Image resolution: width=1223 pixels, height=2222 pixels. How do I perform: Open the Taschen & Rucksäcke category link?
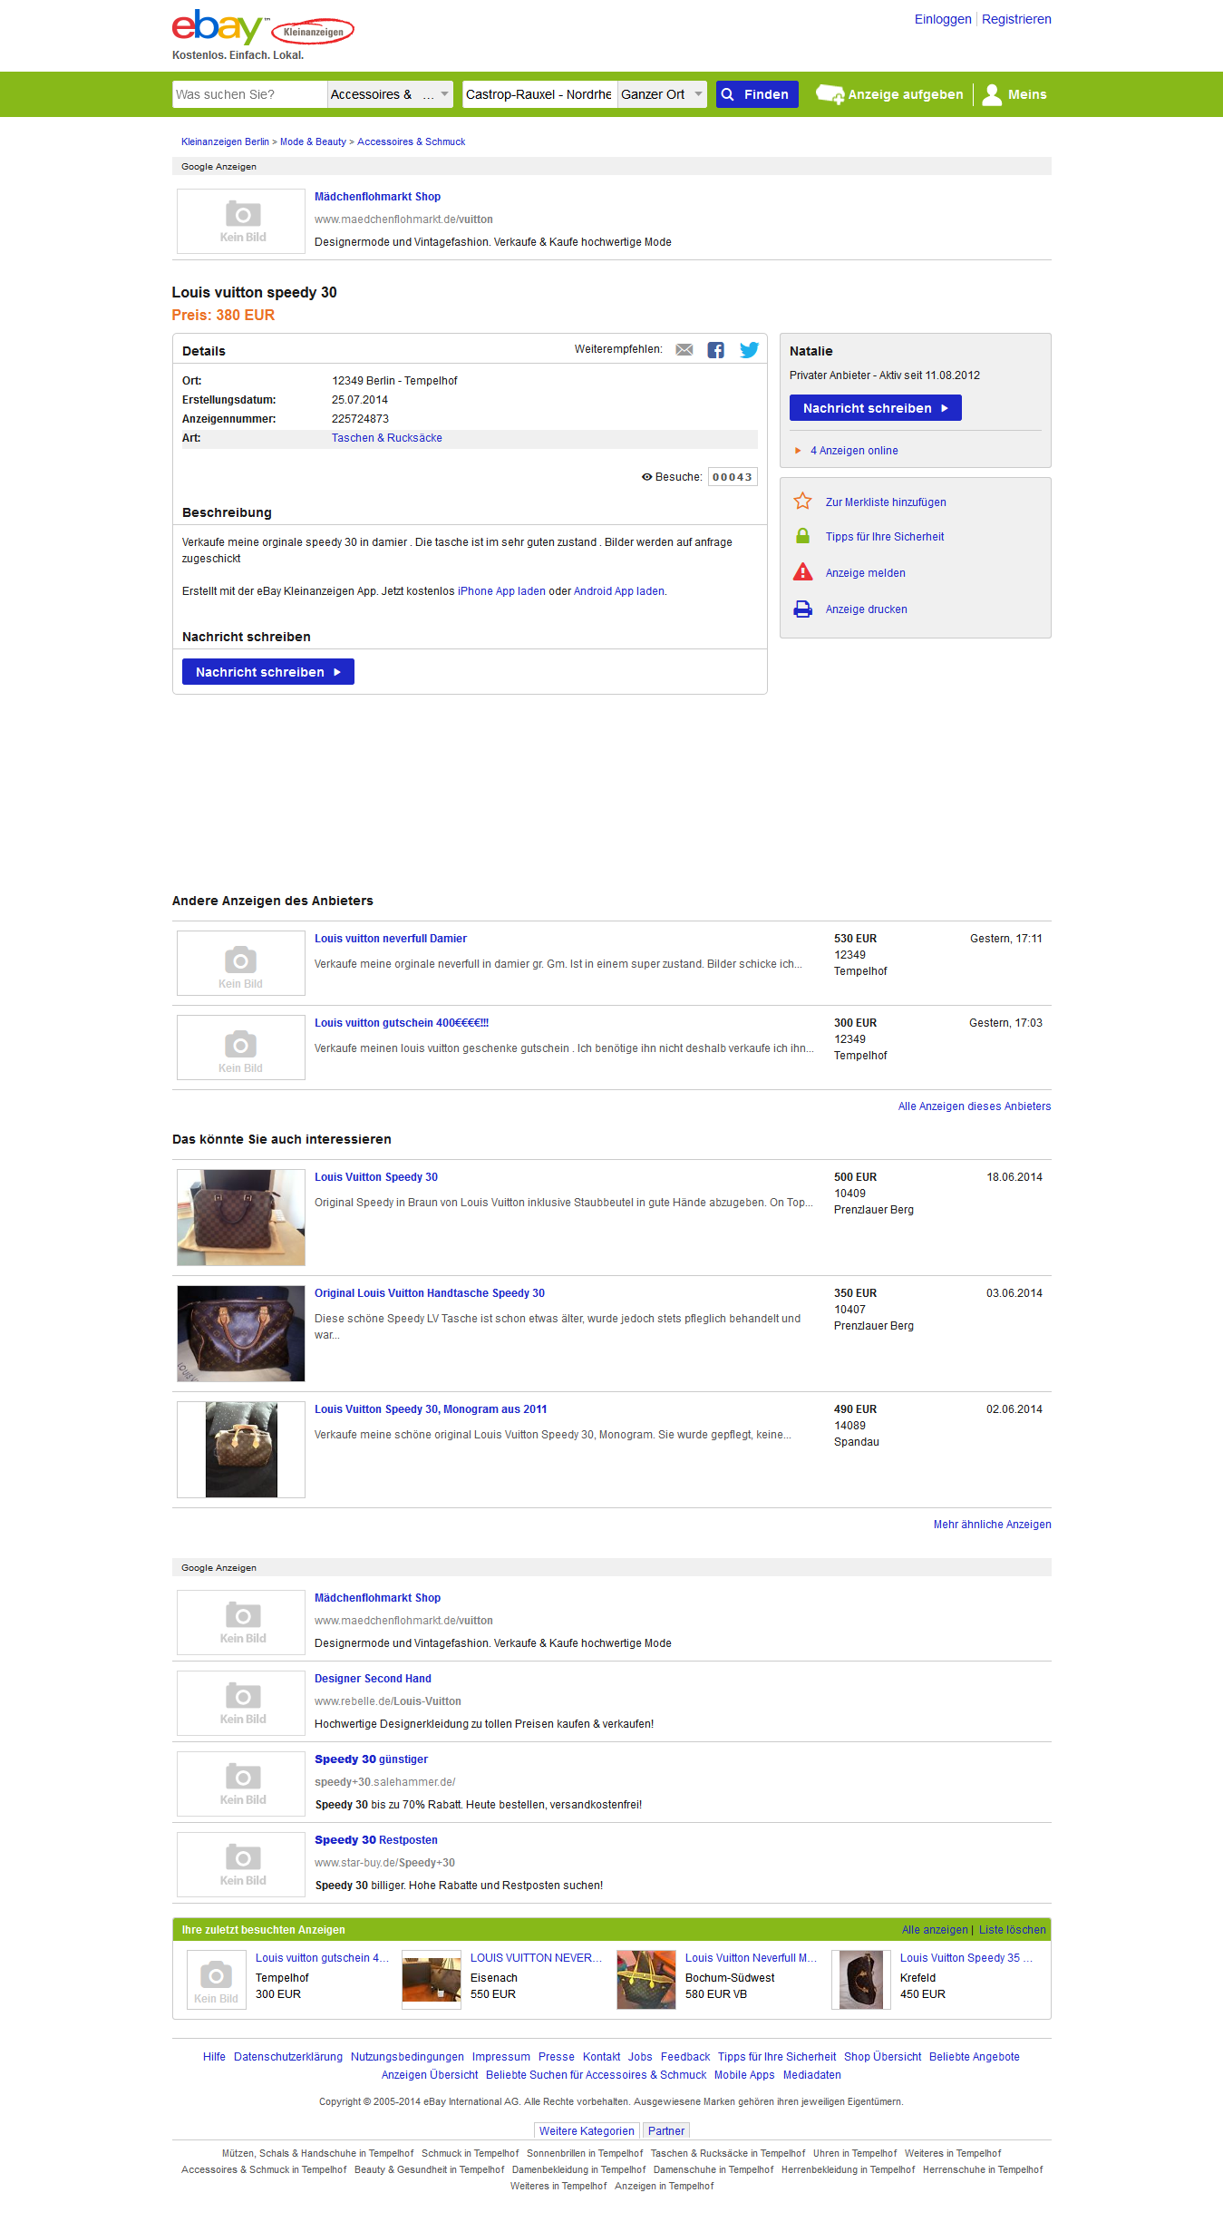[x=387, y=438]
